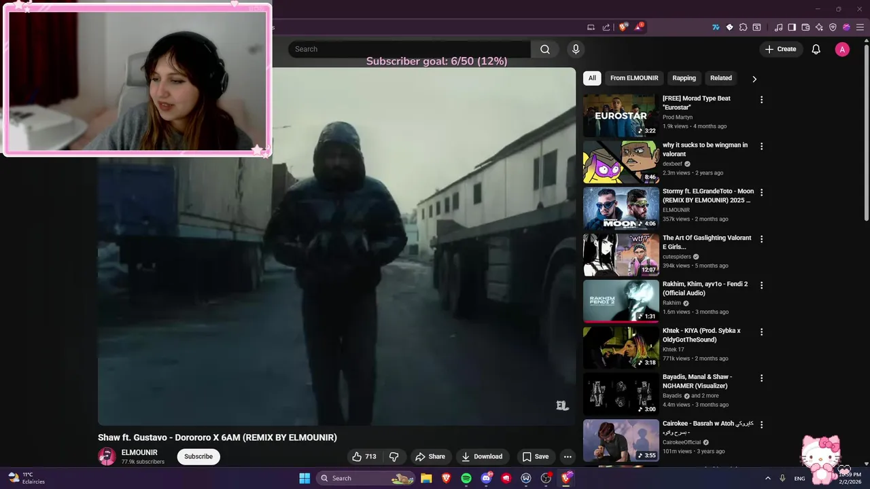Viewport: 870px width, 489px height.
Task: Open options menu for wingman in valorant video
Action: click(761, 146)
